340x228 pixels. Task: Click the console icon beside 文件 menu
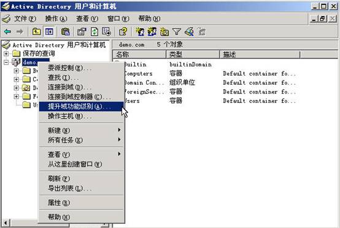click(7, 18)
